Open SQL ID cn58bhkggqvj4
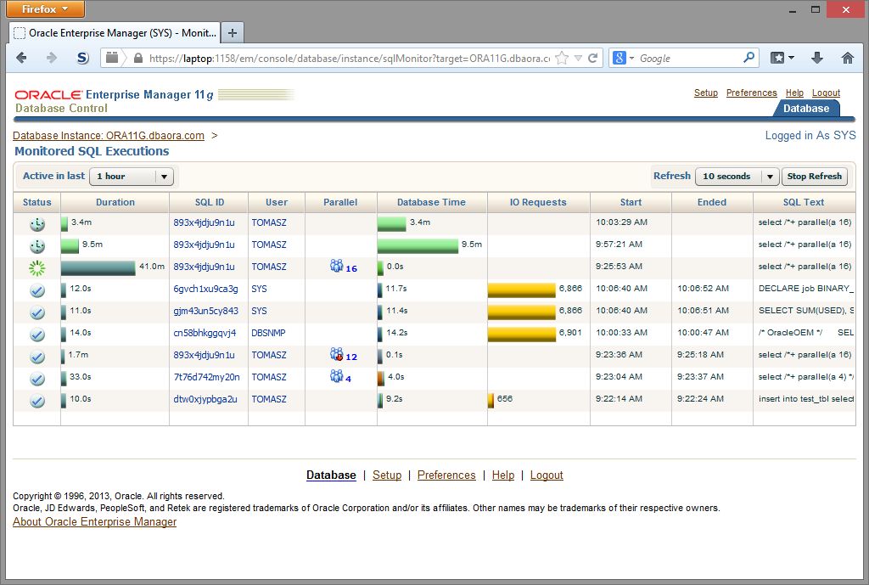This screenshot has height=585, width=869. (205, 333)
